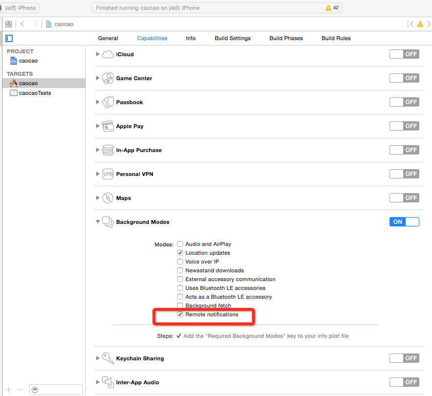
Task: Expand the Personal VPN section
Action: pos(98,174)
